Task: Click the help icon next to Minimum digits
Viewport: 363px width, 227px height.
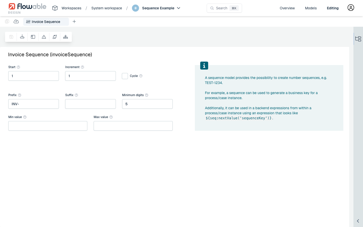Action: point(146,95)
